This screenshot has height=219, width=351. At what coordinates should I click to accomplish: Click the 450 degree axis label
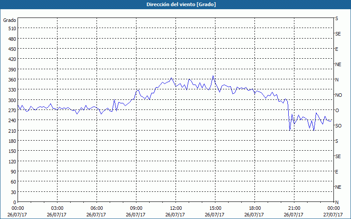12,49
